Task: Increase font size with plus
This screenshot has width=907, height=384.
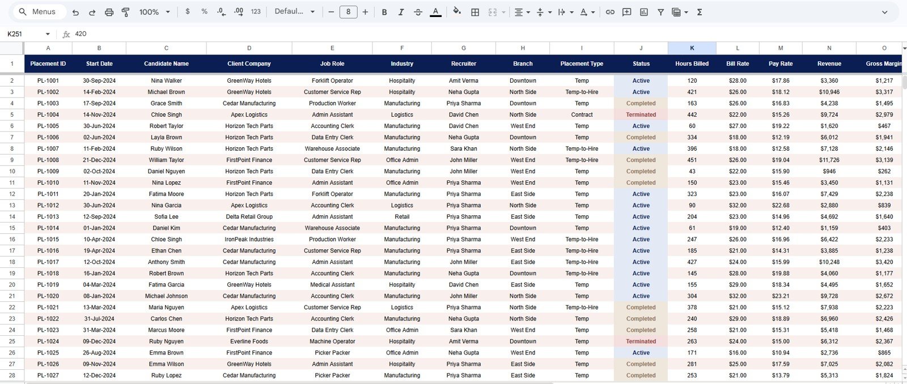Action: pos(365,12)
